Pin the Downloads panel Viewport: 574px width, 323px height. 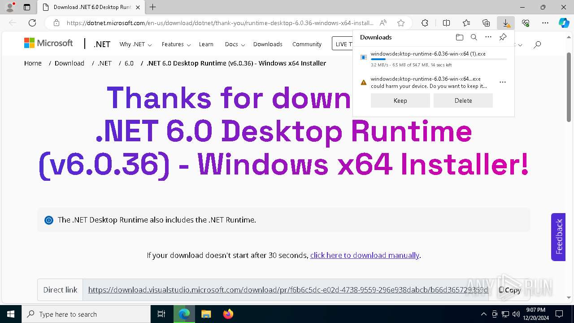point(503,37)
